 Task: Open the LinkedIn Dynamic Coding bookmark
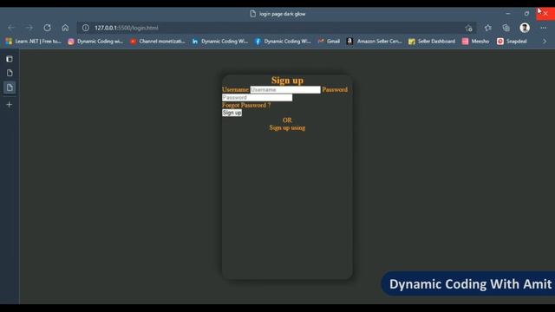coord(219,42)
